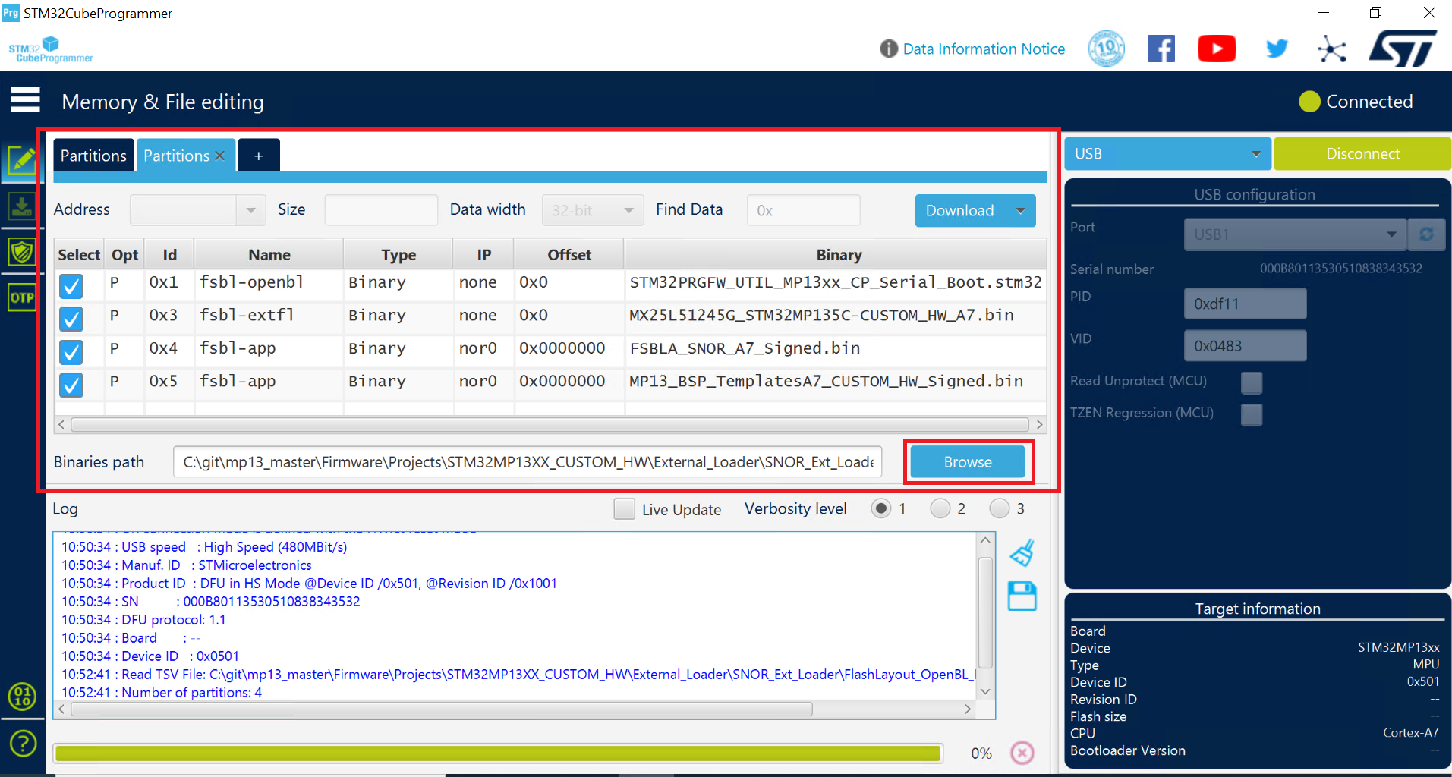
Task: Click the Number of partitions: 4 log line
Action: (162, 693)
